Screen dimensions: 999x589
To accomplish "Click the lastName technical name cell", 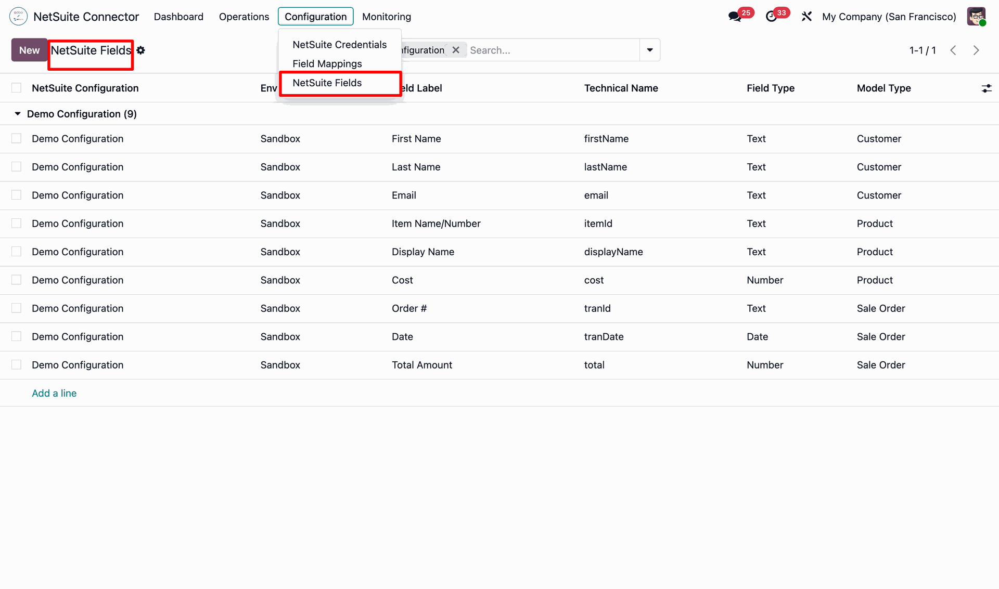I will 606,167.
